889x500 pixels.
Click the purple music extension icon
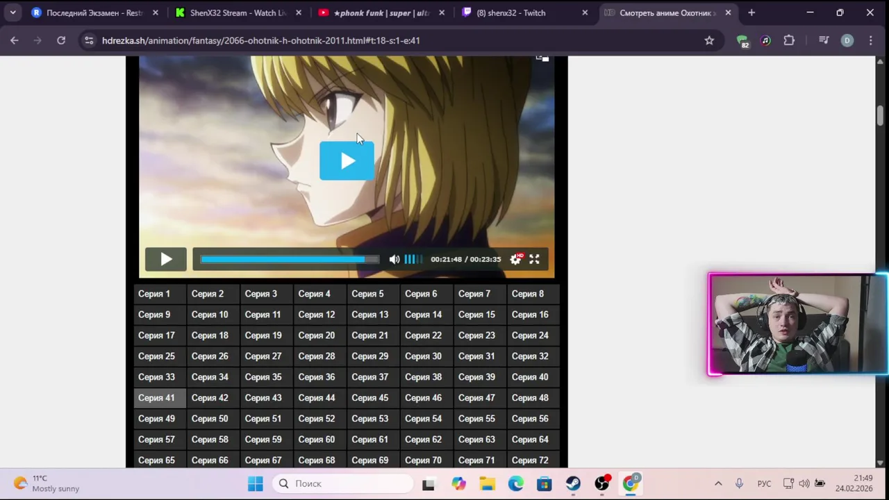(x=765, y=40)
